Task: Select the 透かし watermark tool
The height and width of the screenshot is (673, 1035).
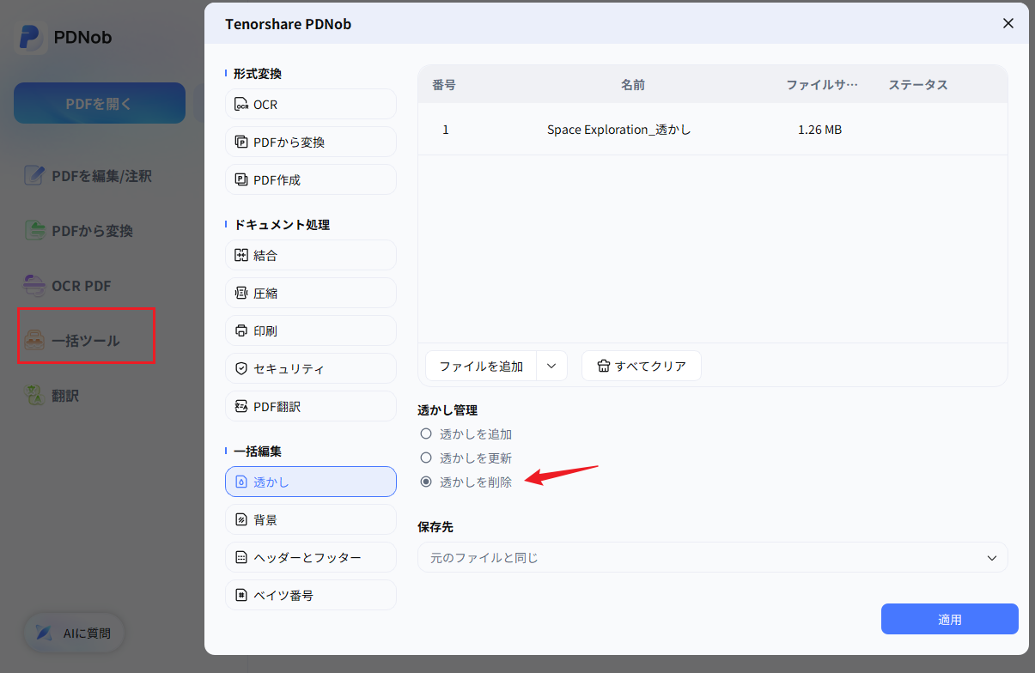Action: [311, 482]
